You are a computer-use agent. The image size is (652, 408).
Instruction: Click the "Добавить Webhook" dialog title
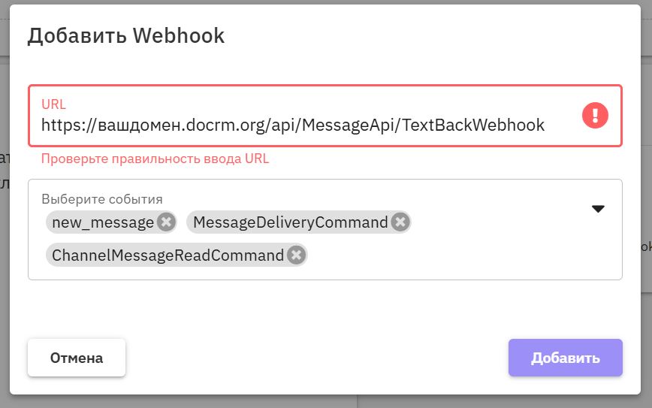pos(126,36)
